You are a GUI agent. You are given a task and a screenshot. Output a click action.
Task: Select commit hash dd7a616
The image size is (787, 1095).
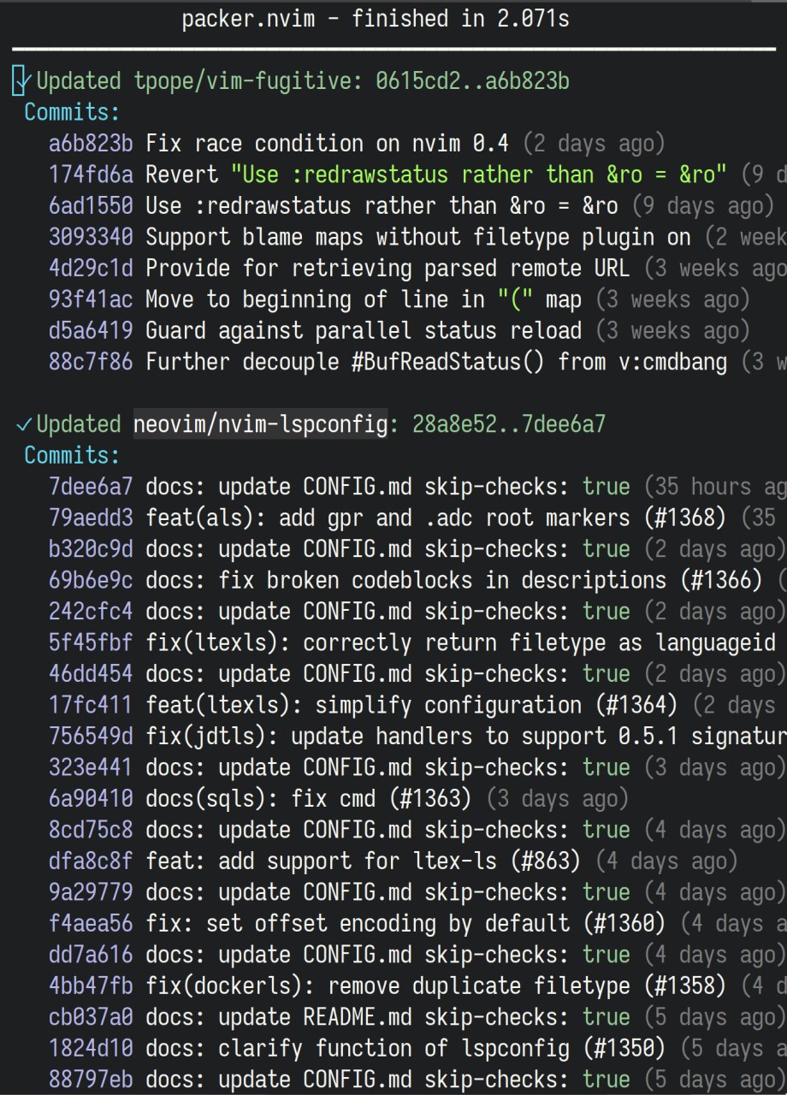(x=91, y=955)
